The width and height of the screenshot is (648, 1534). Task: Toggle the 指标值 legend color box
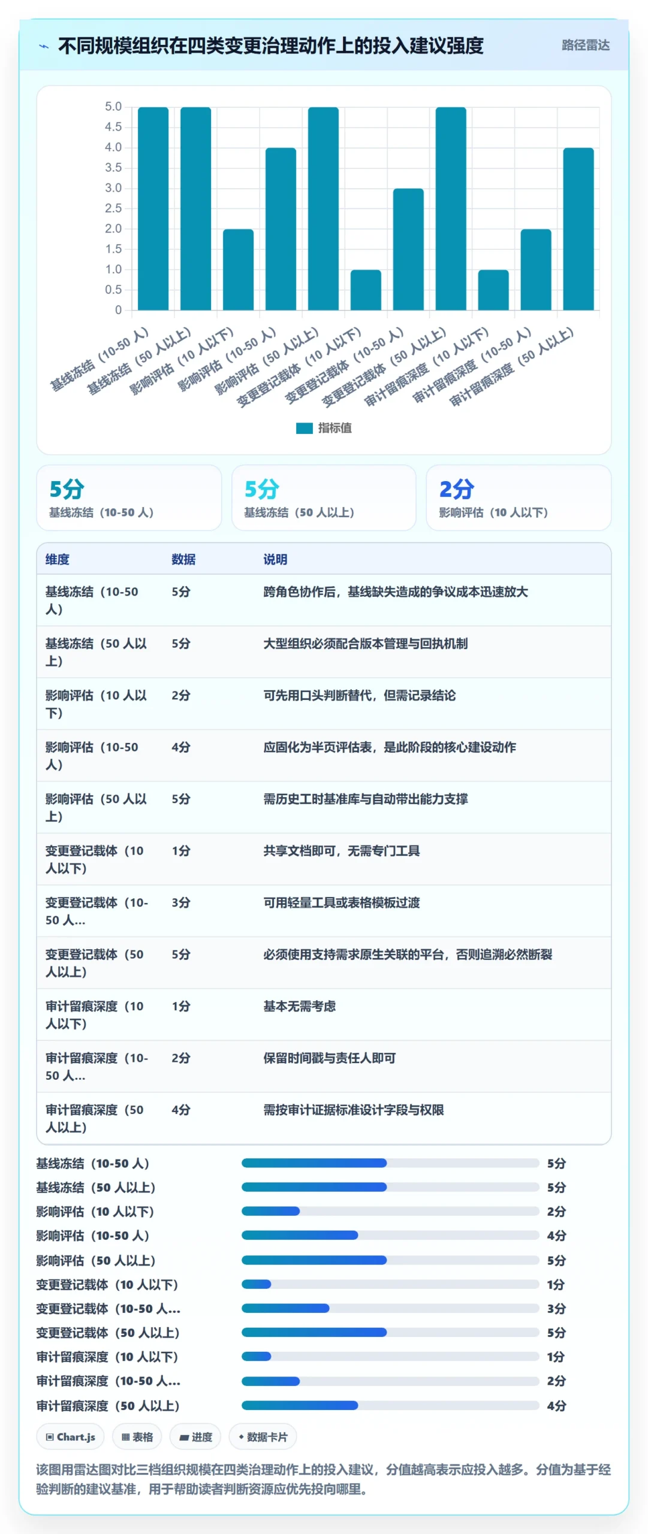305,428
